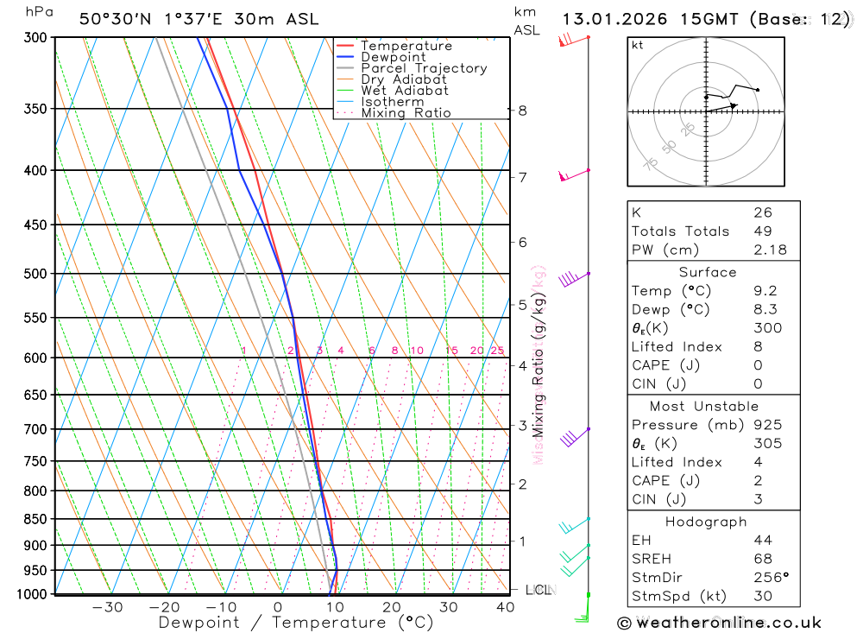The image size is (863, 633).
Task: Click the 500 pressure level label
Action: tap(35, 274)
